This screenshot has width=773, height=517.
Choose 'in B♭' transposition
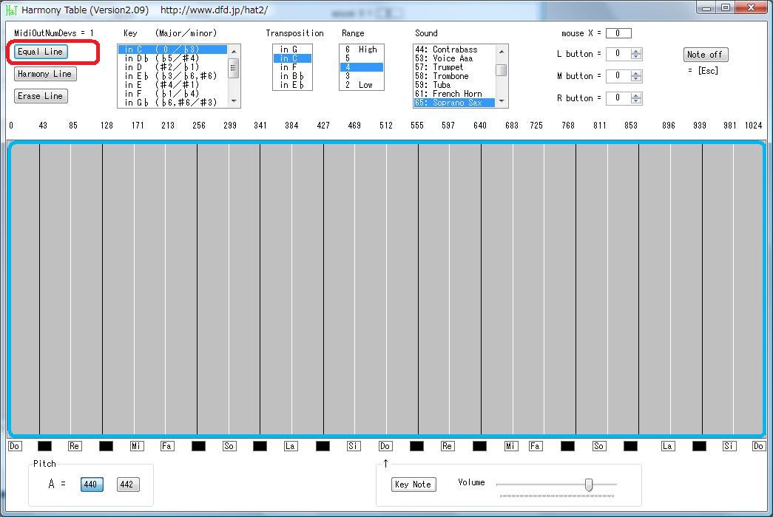tap(292, 76)
